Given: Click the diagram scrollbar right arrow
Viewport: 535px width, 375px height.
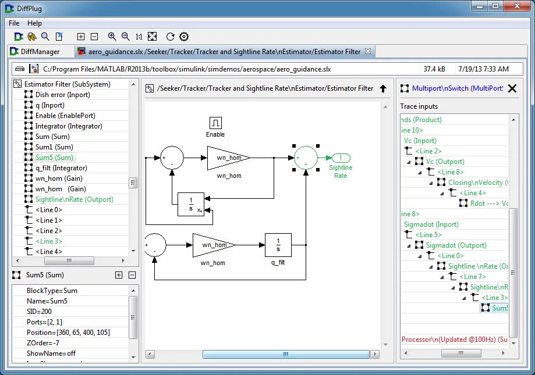Looking at the screenshot, I should coord(375,354).
